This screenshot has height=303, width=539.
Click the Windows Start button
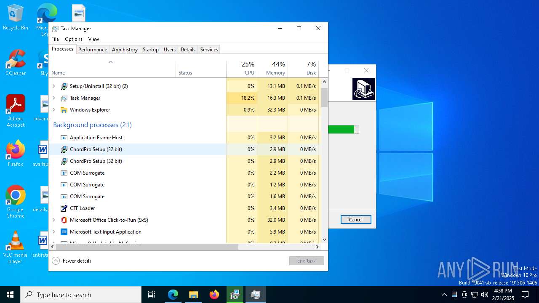(x=10, y=295)
